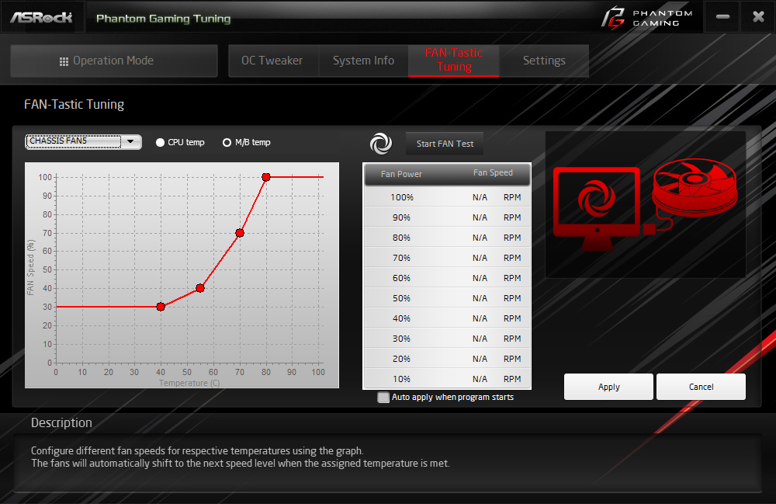
Task: Select the CPU temp radio button
Action: tap(160, 143)
